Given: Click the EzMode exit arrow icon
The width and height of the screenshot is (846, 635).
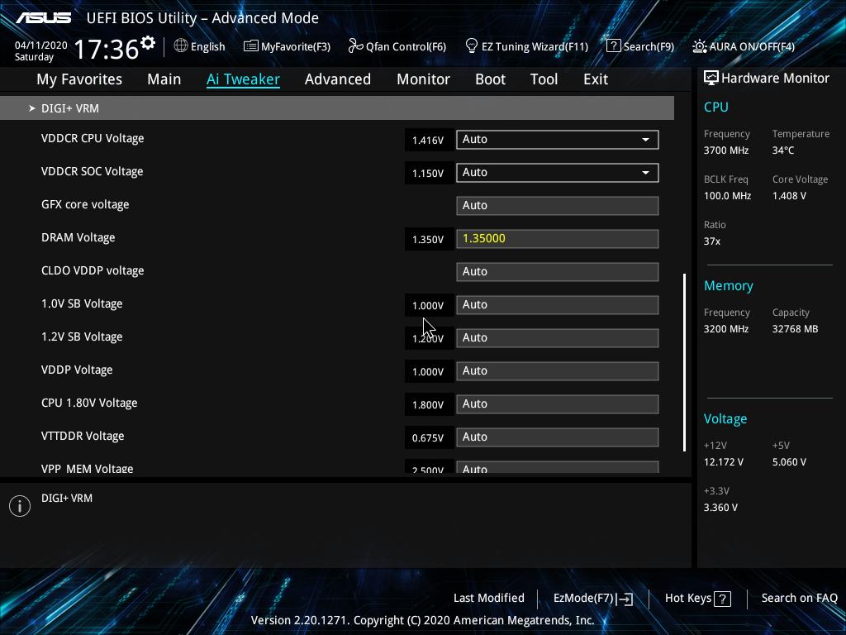Looking at the screenshot, I should [625, 599].
